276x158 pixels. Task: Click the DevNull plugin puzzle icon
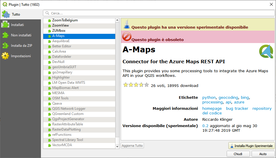pos(50,62)
